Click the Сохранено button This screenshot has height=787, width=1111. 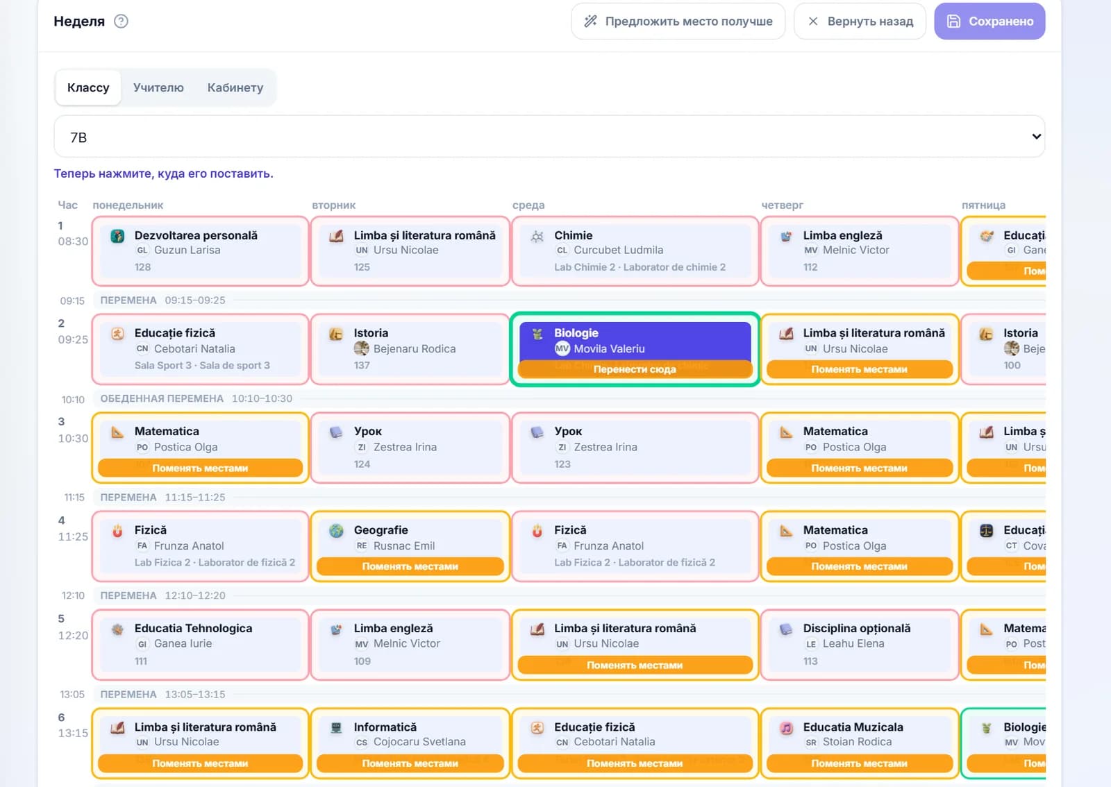[x=989, y=22]
